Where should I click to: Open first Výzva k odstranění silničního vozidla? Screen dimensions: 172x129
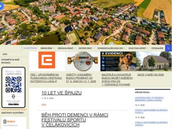coord(151,111)
